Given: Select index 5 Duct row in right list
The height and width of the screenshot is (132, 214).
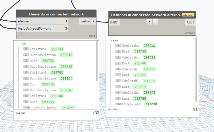Looking at the screenshot, I should click(x=131, y=75).
